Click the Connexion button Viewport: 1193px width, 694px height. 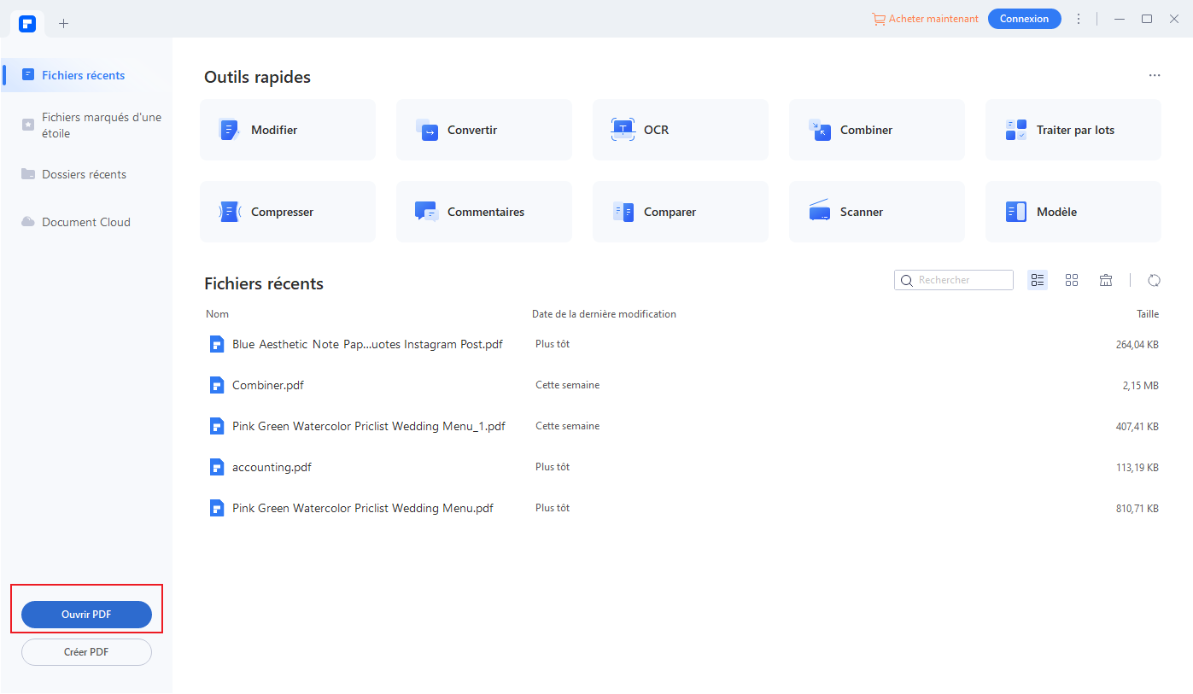1024,19
